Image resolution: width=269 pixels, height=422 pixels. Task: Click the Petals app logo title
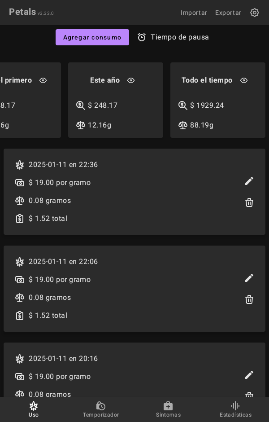22,12
